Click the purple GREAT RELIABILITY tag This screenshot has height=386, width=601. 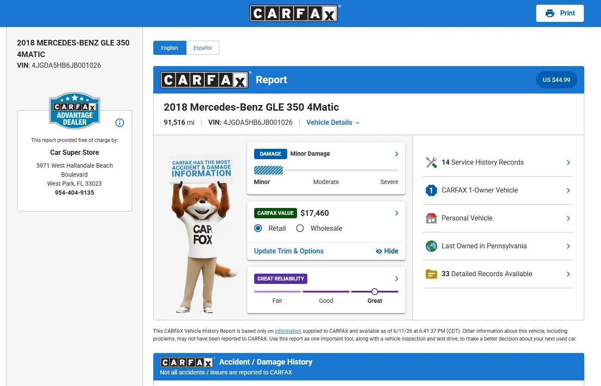[281, 279]
